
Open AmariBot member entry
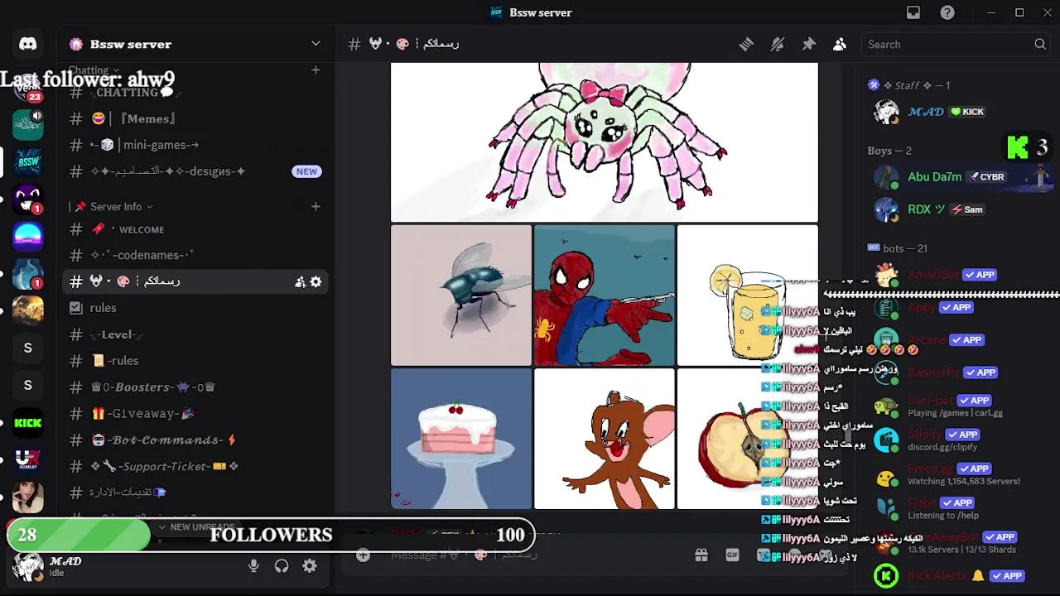961,275
